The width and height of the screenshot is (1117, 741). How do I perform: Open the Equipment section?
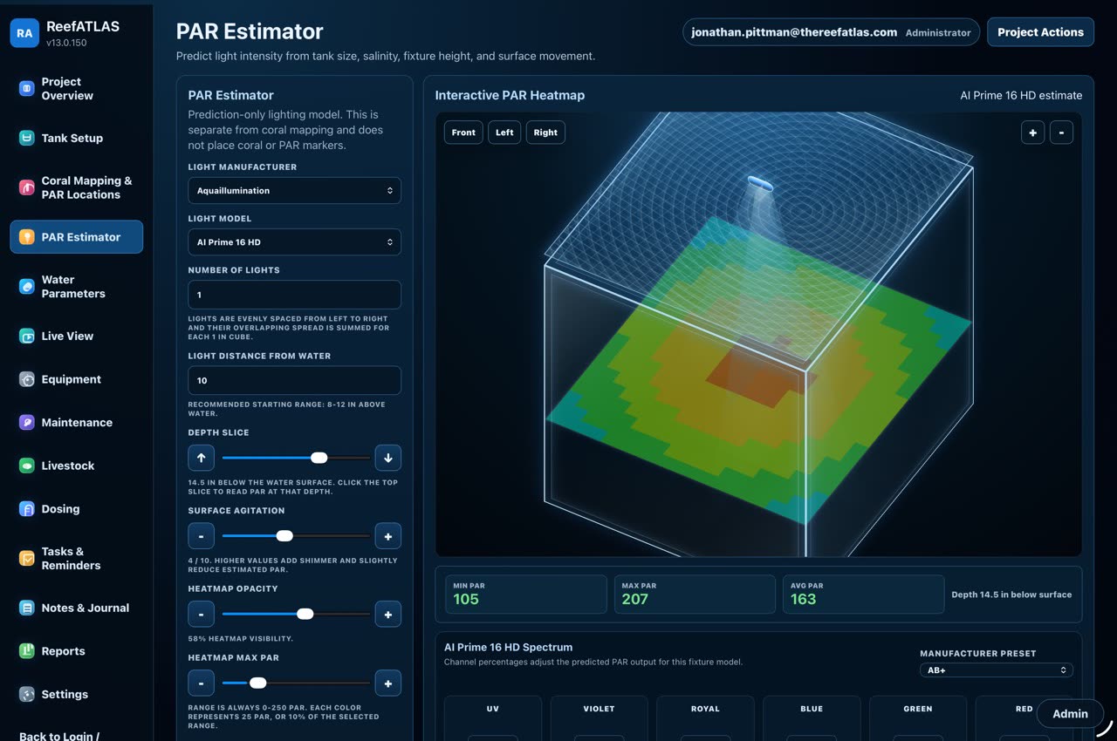point(77,379)
